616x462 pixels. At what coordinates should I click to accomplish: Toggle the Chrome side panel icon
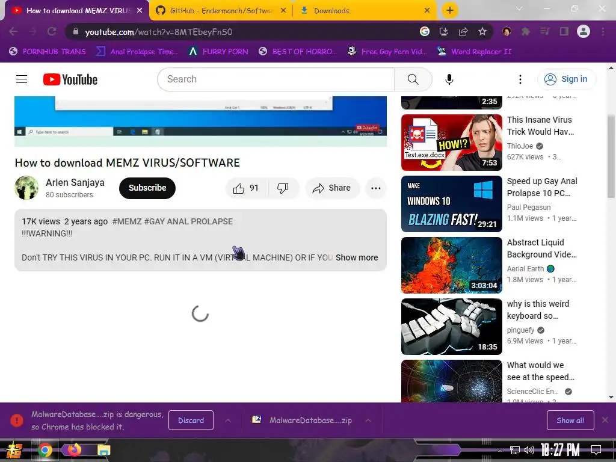(x=564, y=31)
